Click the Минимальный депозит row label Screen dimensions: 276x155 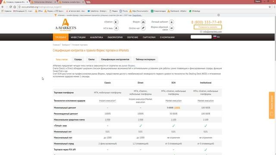[x=65, y=108]
